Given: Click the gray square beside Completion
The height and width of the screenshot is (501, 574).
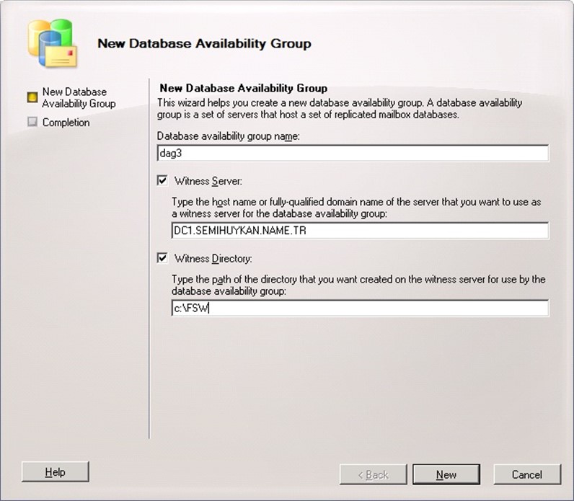Looking at the screenshot, I should pos(32,123).
